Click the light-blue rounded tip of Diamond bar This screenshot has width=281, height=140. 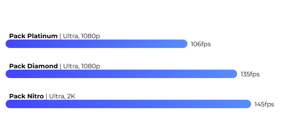pos(234,74)
